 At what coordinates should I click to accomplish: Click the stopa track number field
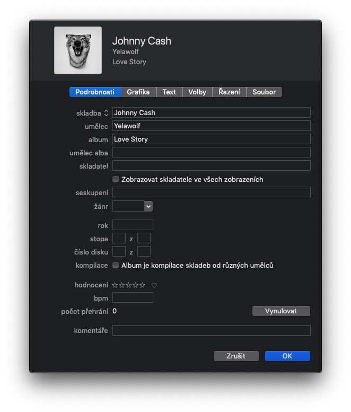[x=119, y=238]
